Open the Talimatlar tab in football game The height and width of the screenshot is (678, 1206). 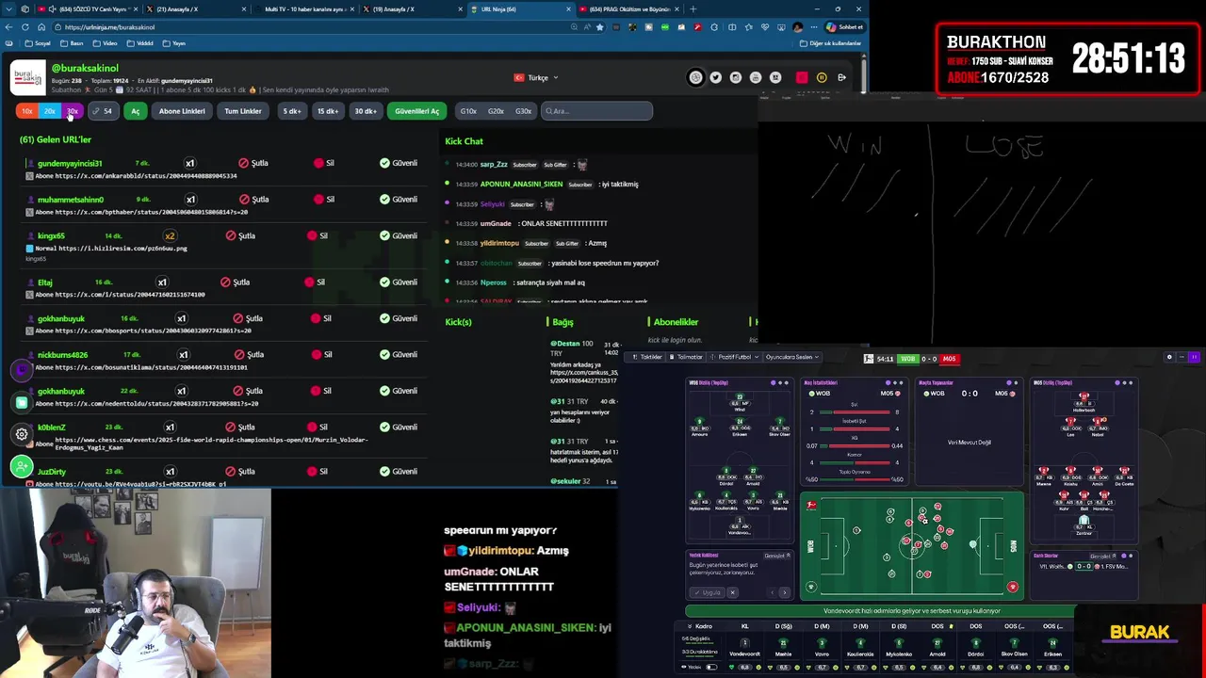(x=686, y=358)
